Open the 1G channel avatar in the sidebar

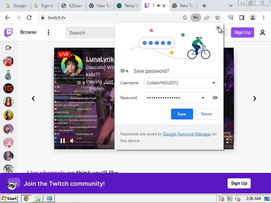[8, 88]
